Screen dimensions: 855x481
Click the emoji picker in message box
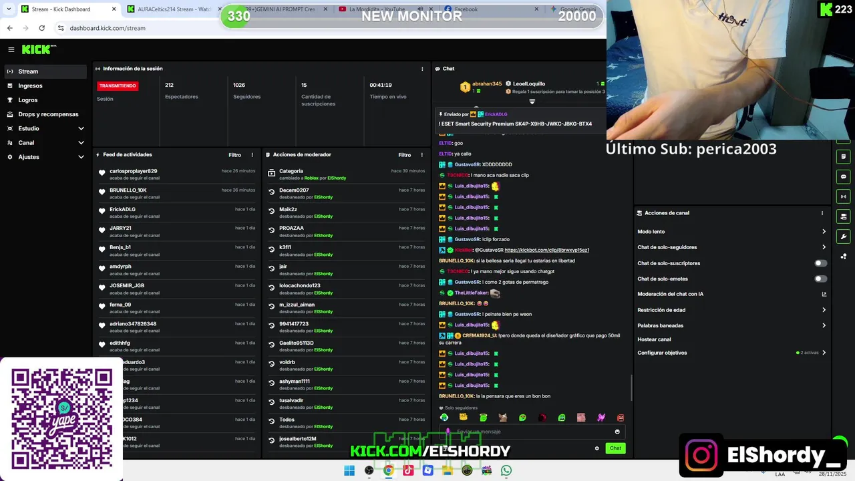[617, 432]
